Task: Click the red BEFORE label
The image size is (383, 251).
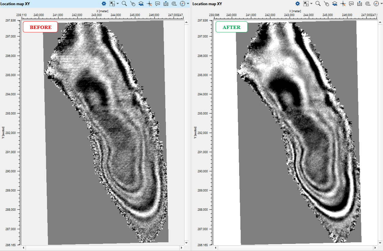Action: click(x=40, y=27)
